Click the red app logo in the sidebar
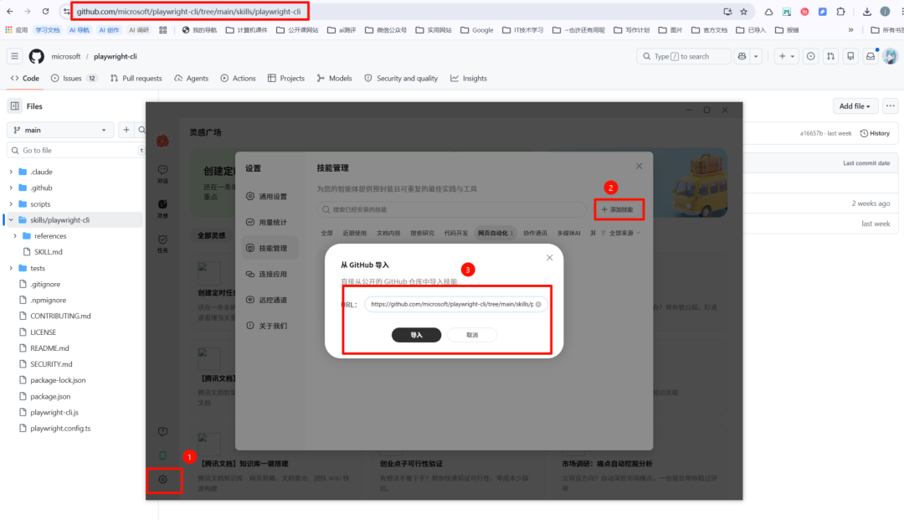 click(162, 141)
